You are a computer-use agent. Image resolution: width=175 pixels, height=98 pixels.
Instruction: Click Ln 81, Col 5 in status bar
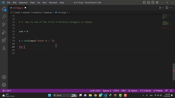(x=95, y=91)
